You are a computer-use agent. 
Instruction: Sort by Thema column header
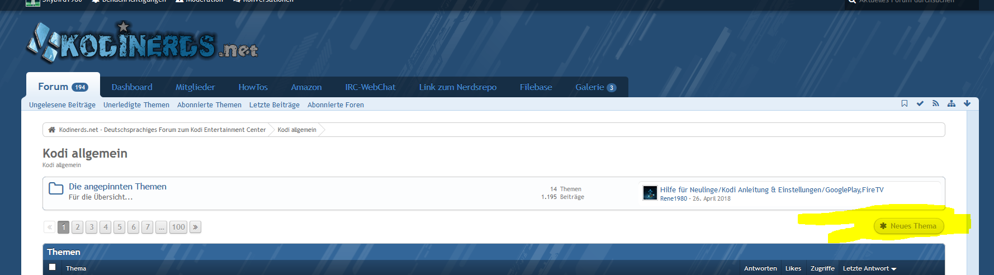tap(76, 268)
